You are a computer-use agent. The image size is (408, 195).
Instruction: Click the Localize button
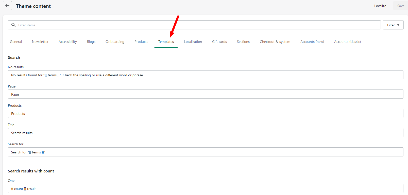click(x=380, y=6)
